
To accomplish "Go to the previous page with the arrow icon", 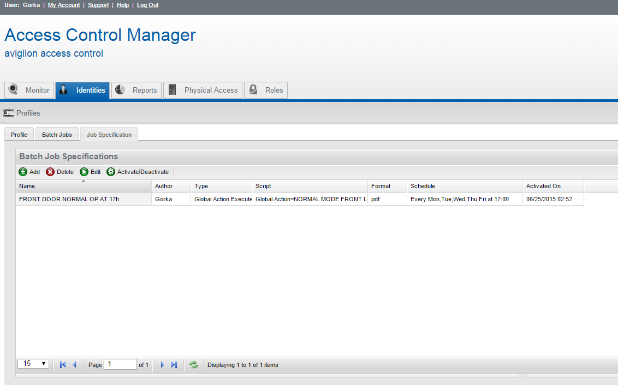I will (74, 364).
